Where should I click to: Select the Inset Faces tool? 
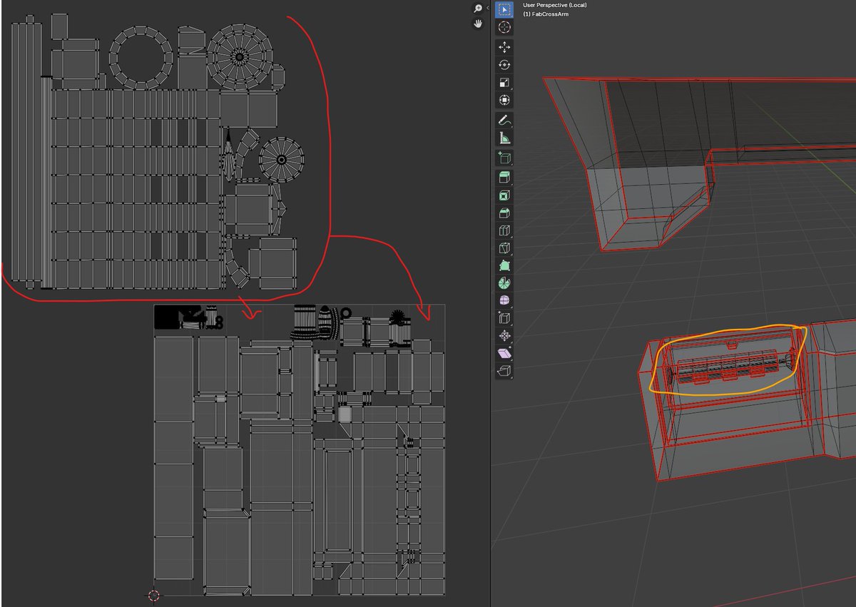pos(504,195)
